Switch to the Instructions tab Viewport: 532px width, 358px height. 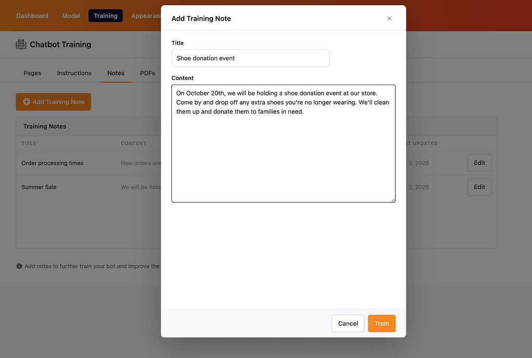74,73
